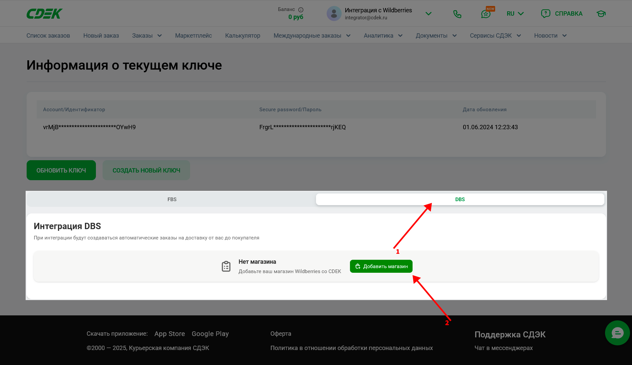Click the user profile avatar

[334, 14]
